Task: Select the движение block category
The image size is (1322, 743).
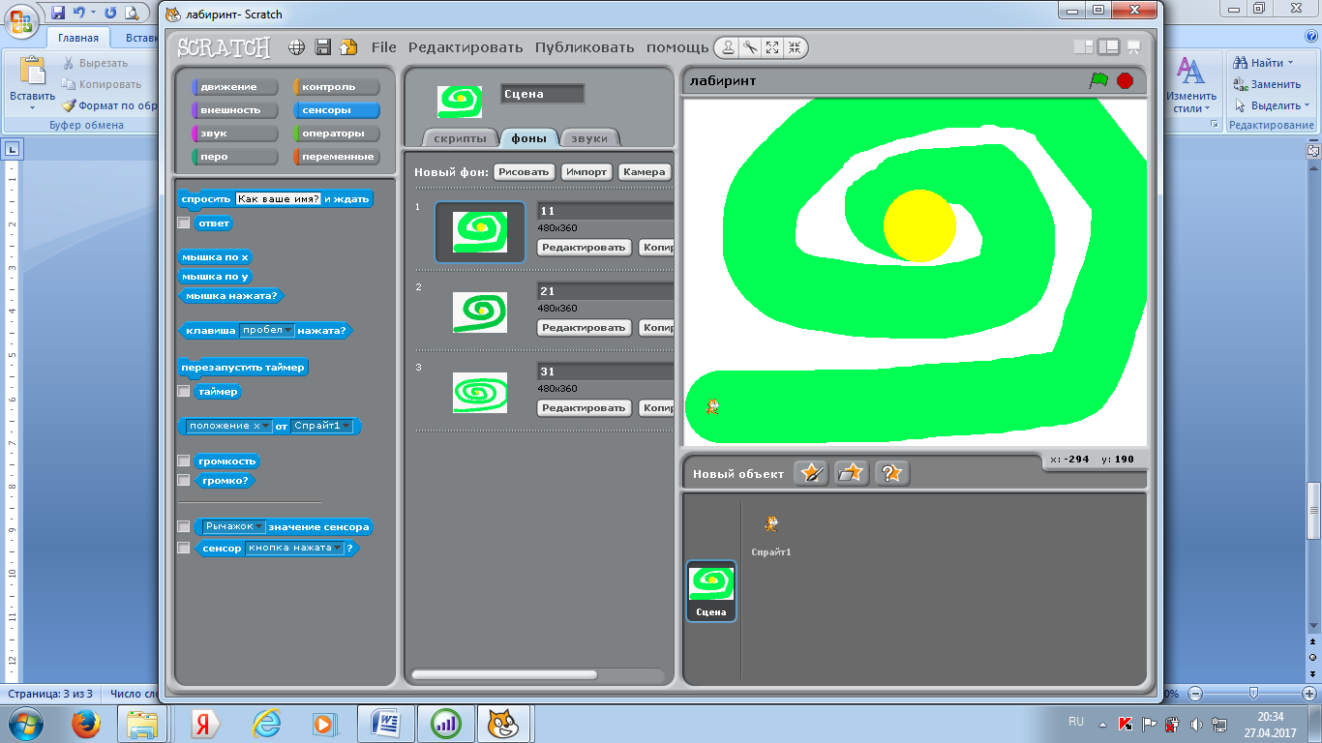Action: (235, 87)
